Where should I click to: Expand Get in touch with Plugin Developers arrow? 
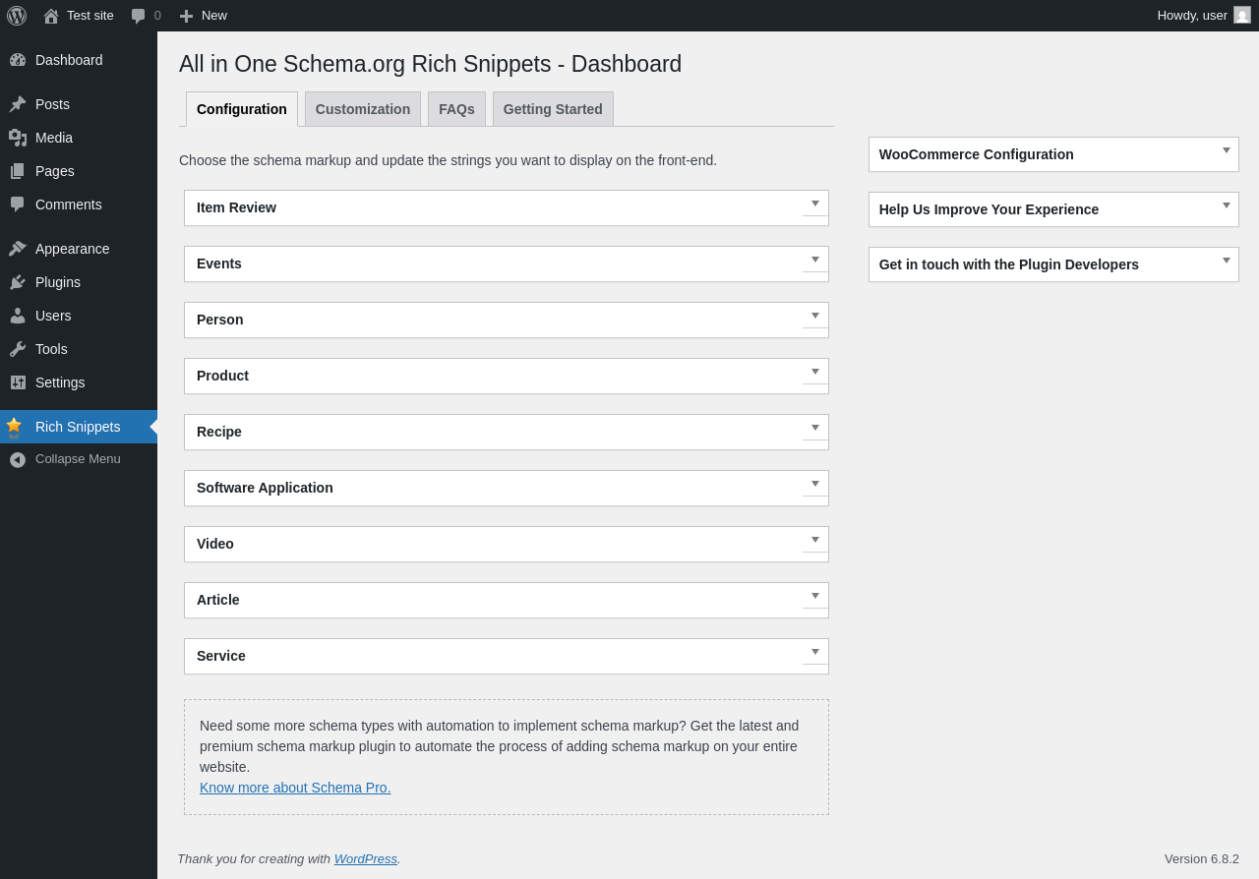click(1227, 261)
